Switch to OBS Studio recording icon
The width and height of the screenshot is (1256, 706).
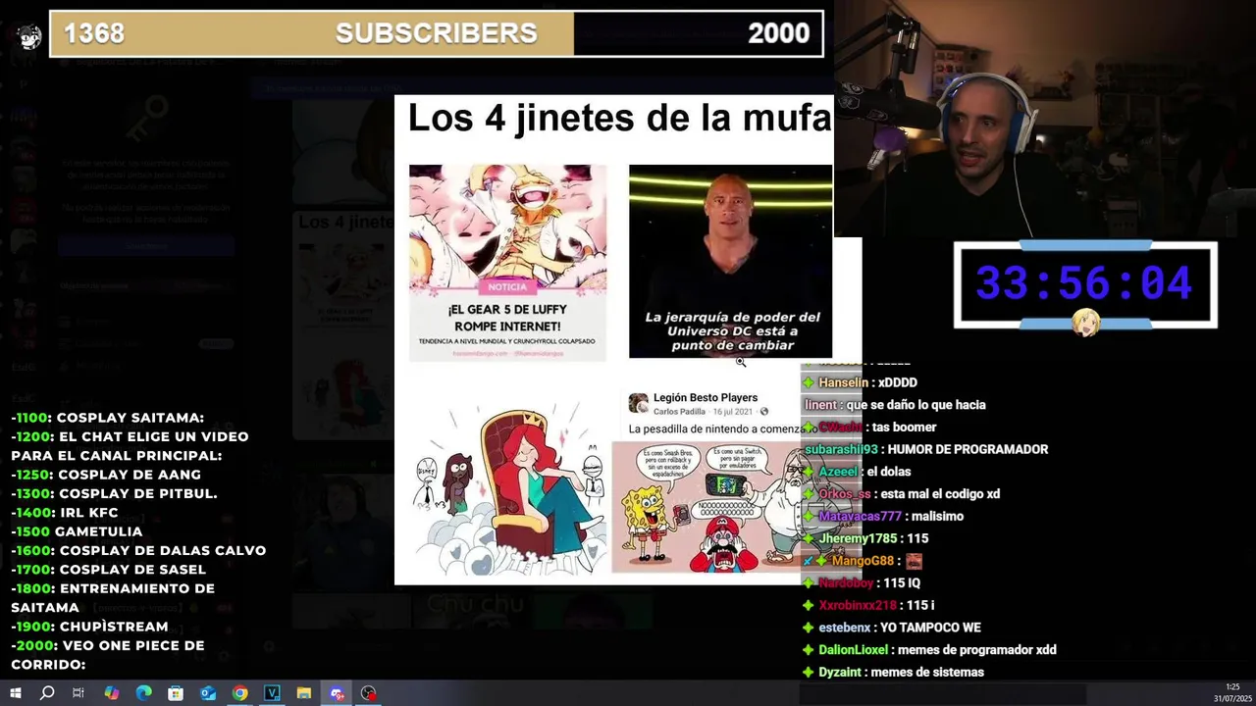pos(368,693)
